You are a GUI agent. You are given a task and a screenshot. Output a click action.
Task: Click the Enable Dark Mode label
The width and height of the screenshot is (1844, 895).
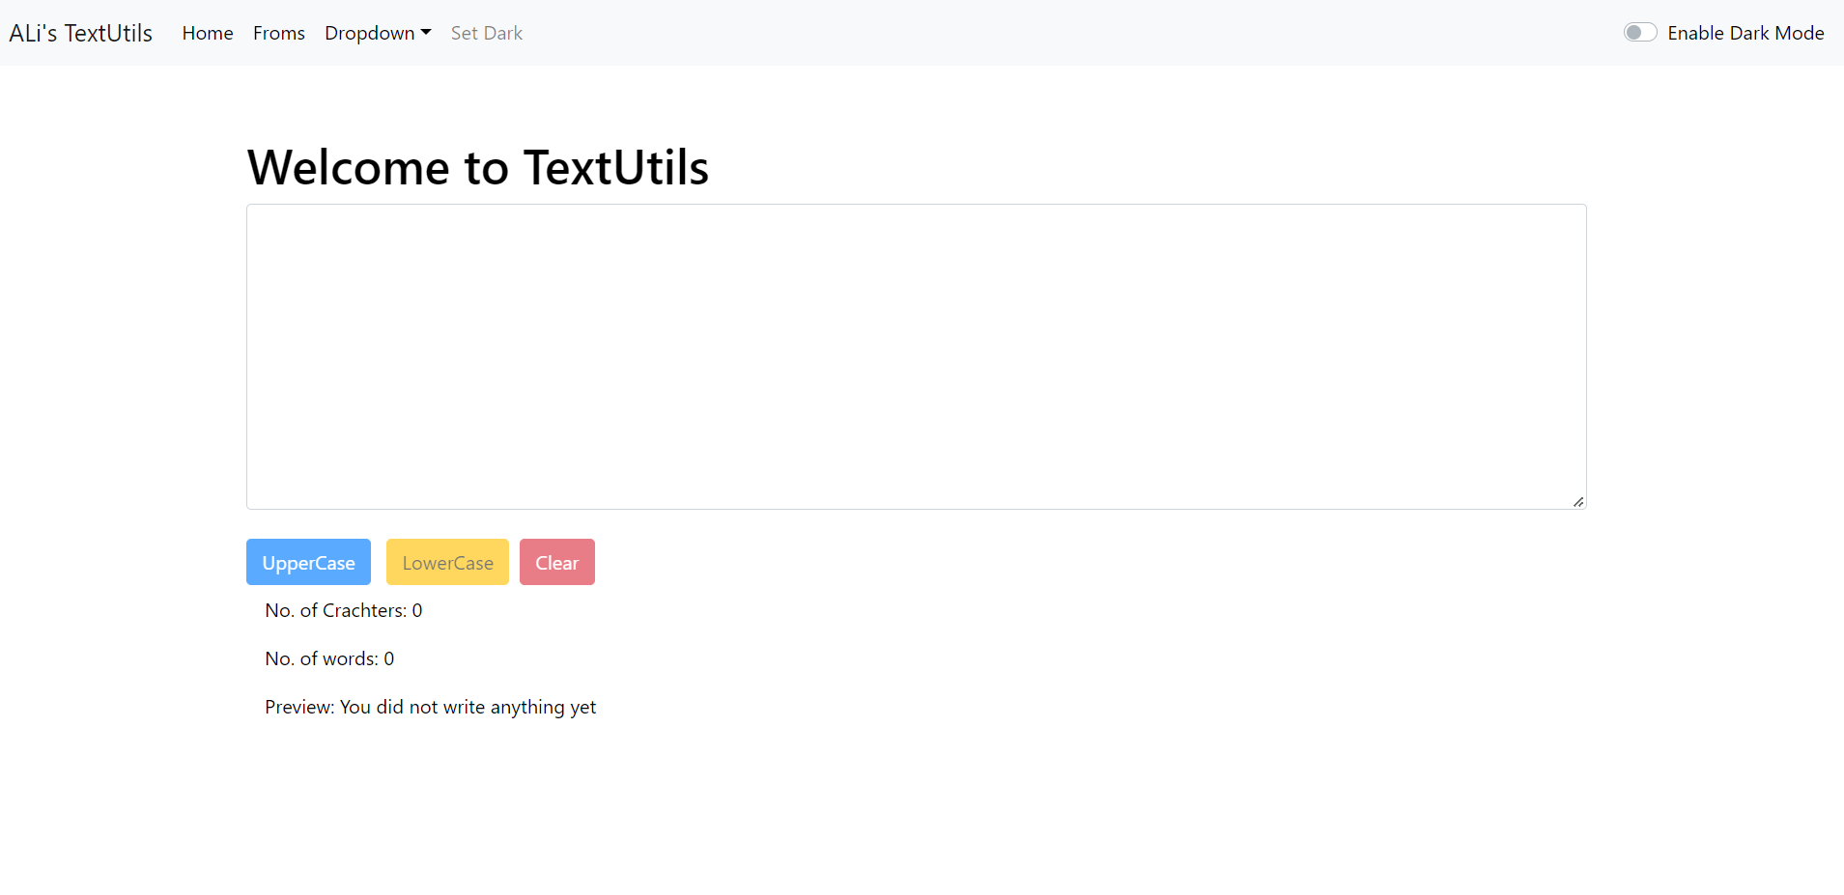coord(1745,33)
